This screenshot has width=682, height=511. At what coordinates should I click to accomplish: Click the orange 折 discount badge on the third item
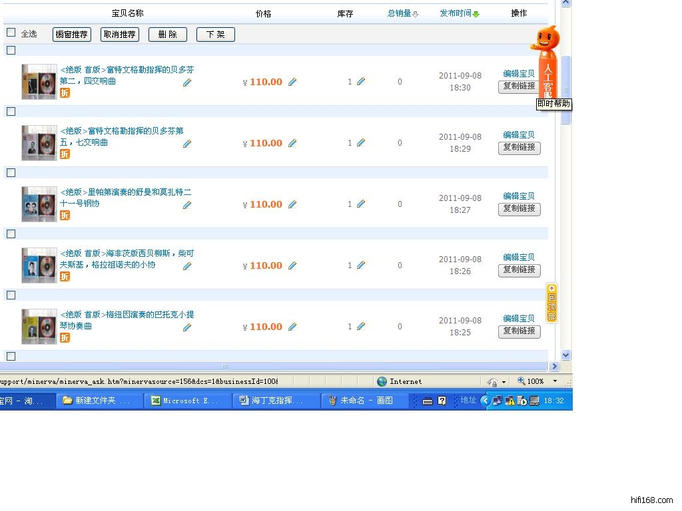coord(65,215)
